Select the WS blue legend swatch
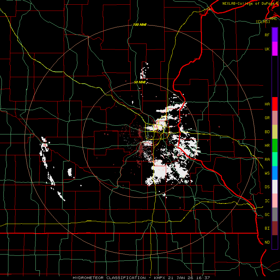This screenshot has height=280, width=280. coord(275,173)
